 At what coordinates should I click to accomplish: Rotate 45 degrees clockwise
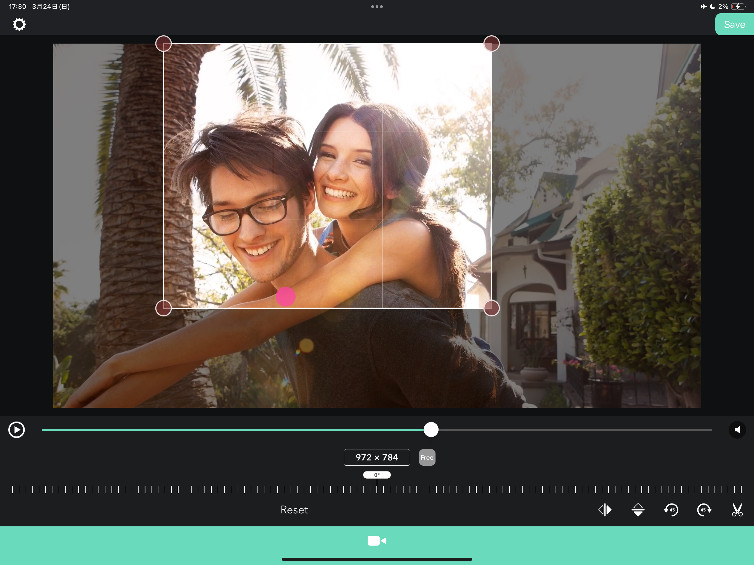point(704,510)
